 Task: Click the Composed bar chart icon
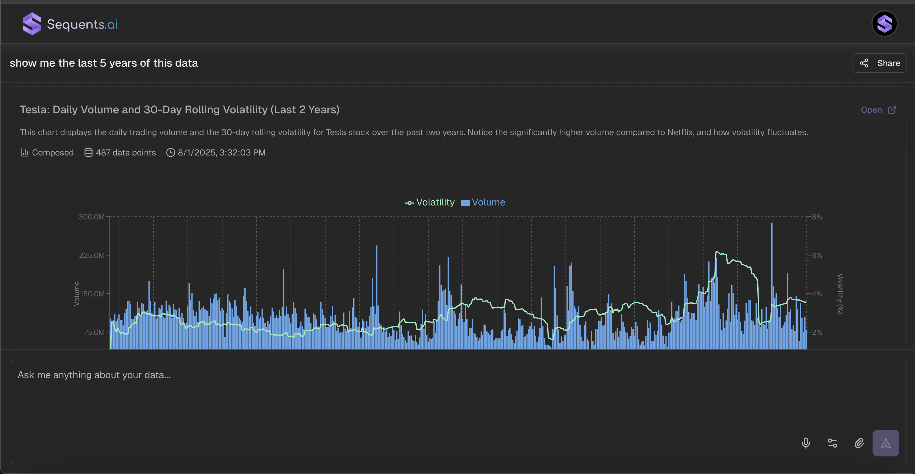(25, 152)
